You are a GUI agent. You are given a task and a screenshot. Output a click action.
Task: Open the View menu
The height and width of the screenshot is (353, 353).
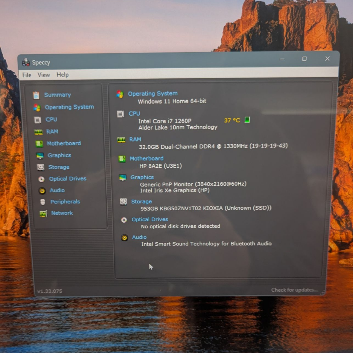pyautogui.click(x=44, y=75)
